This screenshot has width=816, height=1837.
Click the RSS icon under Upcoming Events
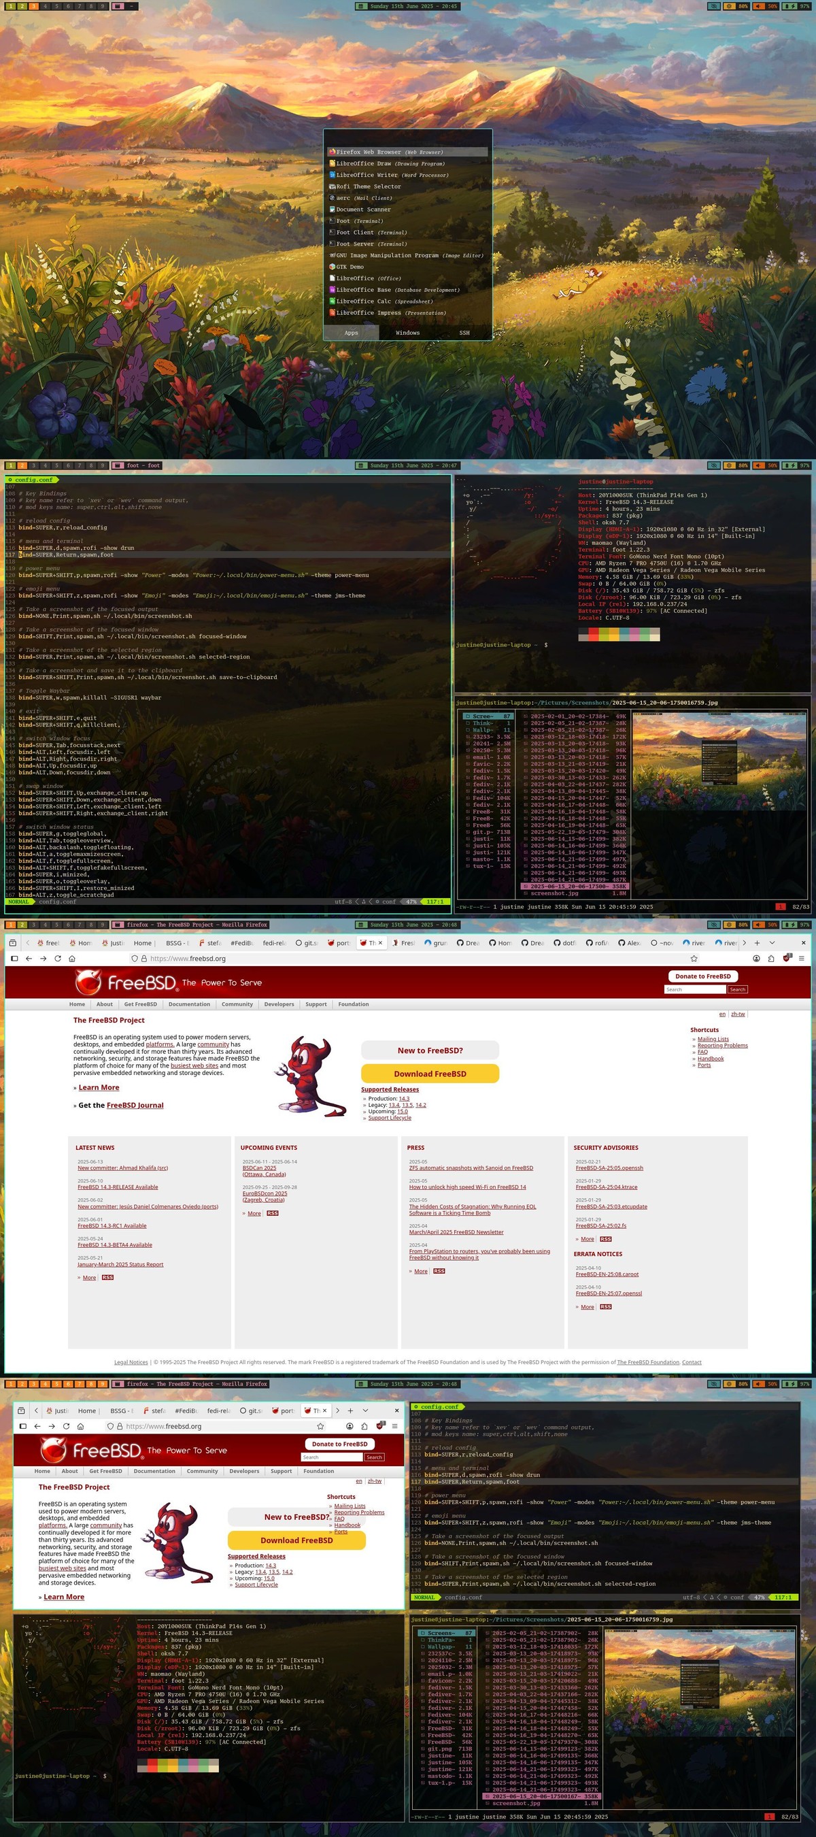[x=272, y=1213]
